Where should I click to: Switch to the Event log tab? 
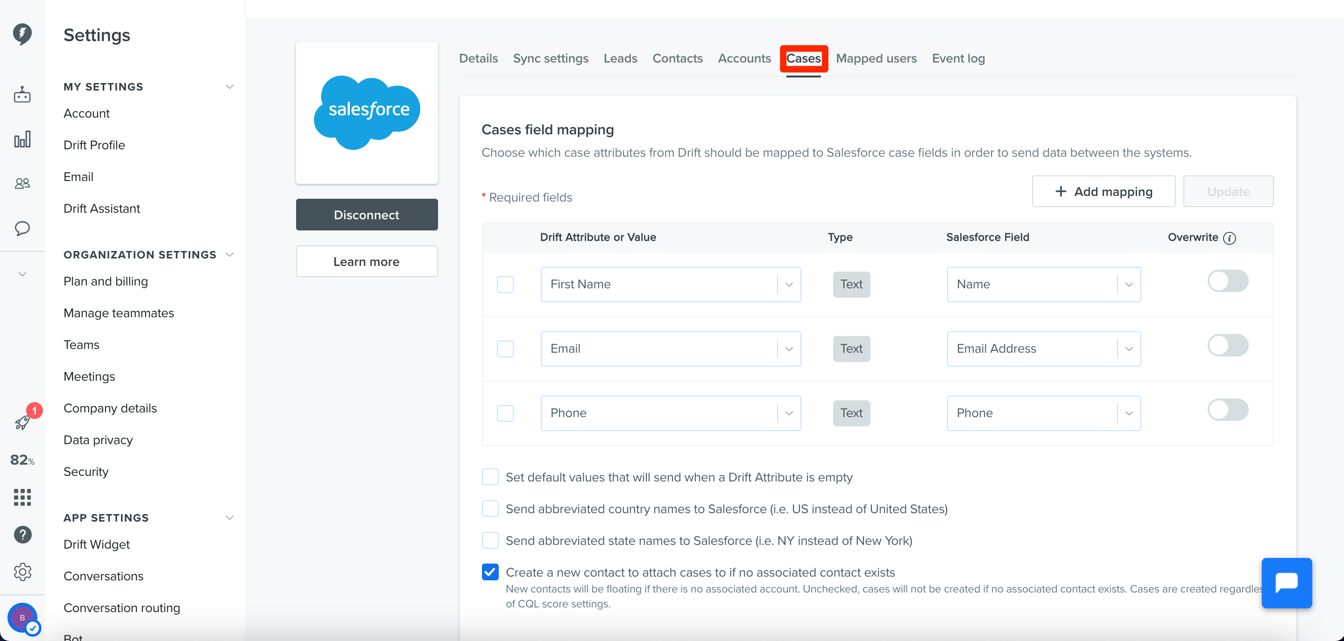click(x=958, y=58)
